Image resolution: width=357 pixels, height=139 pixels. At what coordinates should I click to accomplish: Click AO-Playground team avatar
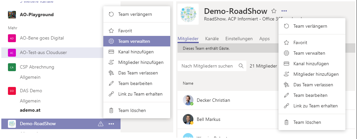[x=12, y=15]
